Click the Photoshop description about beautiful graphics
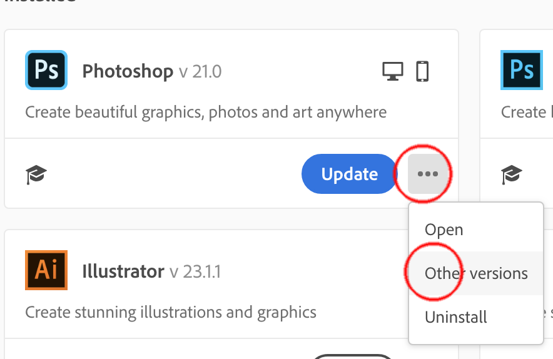553x359 pixels. (206, 113)
